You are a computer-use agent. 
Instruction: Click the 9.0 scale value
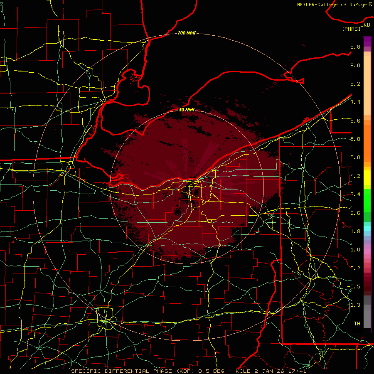pos(355,65)
